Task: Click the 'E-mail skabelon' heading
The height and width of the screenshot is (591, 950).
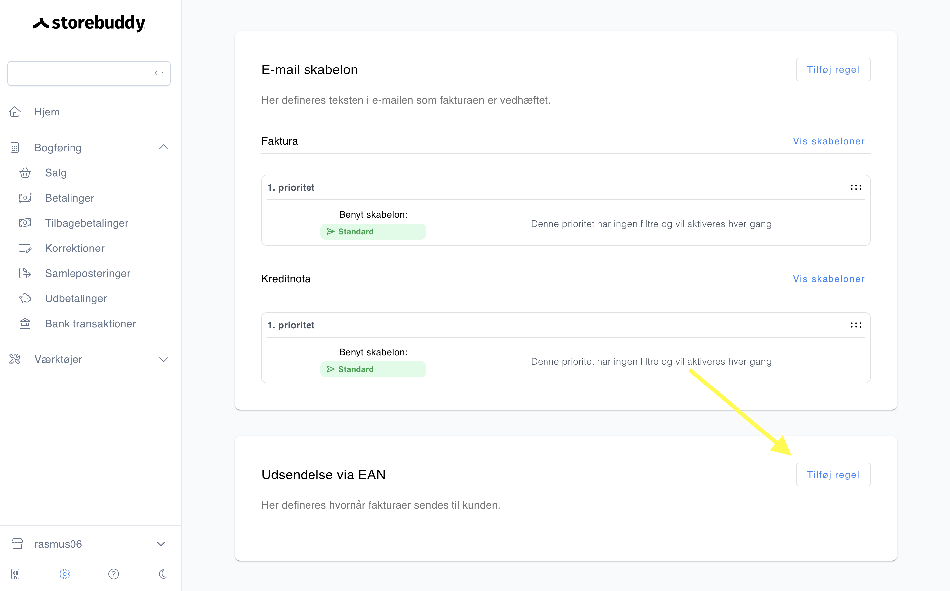Action: 309,69
